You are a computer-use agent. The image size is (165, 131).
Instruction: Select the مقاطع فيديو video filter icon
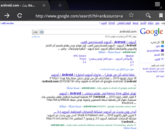pos(162,50)
